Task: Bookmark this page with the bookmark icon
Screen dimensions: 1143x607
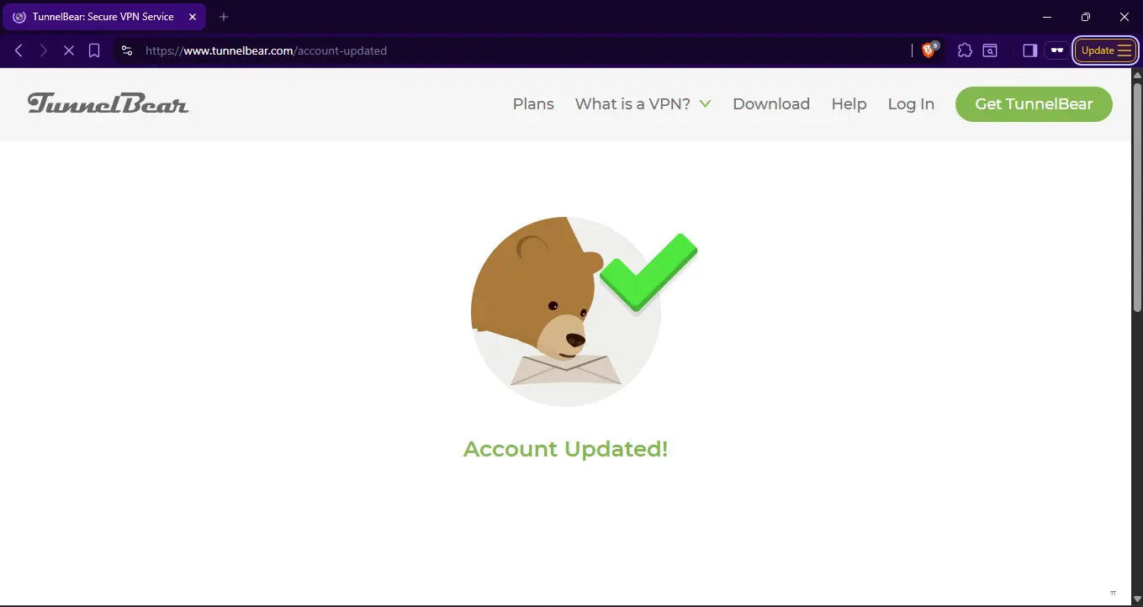Action: (x=94, y=50)
